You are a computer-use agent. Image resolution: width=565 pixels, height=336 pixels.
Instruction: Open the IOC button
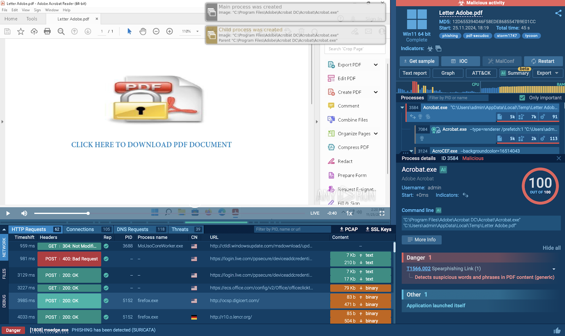click(460, 61)
